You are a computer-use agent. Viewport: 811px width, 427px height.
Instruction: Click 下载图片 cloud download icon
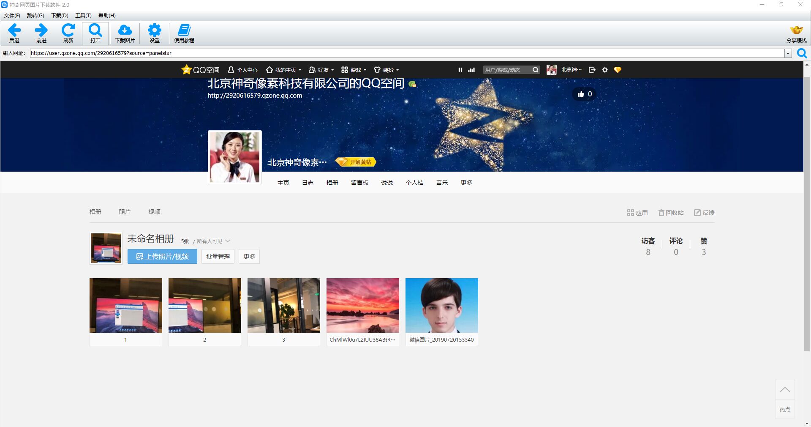[x=125, y=30]
